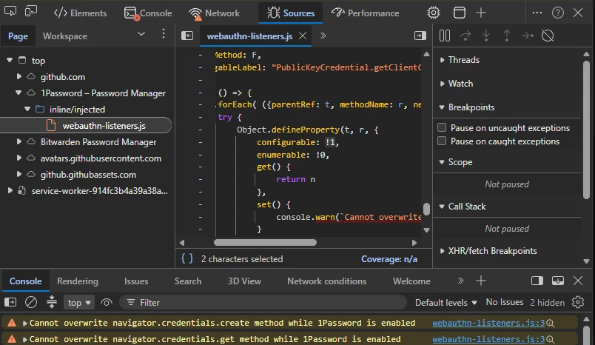Hide the navigator sidebar
This screenshot has width=595, height=345.
pyautogui.click(x=187, y=36)
